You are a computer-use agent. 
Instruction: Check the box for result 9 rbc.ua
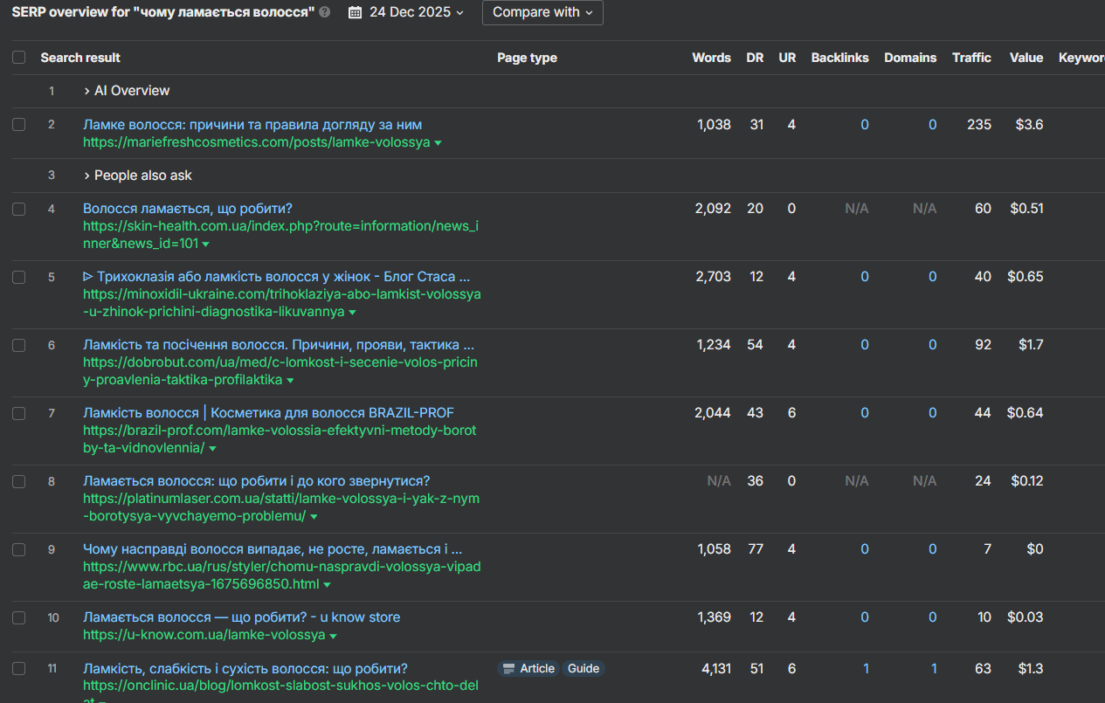(19, 549)
